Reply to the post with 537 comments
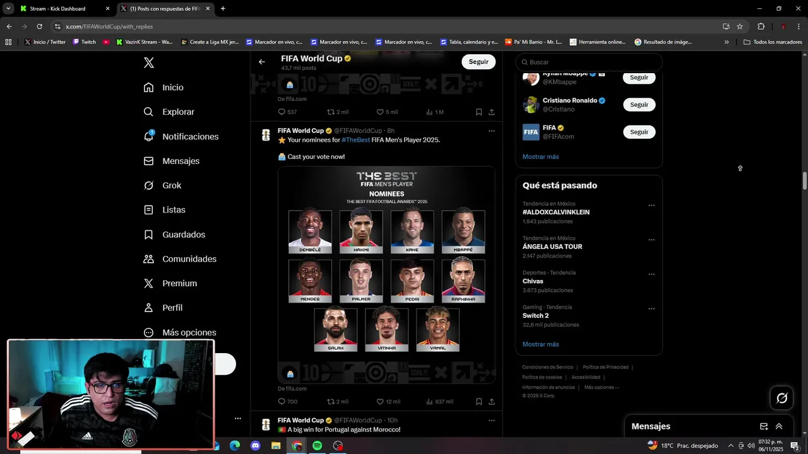This screenshot has width=808, height=454. pyautogui.click(x=287, y=112)
